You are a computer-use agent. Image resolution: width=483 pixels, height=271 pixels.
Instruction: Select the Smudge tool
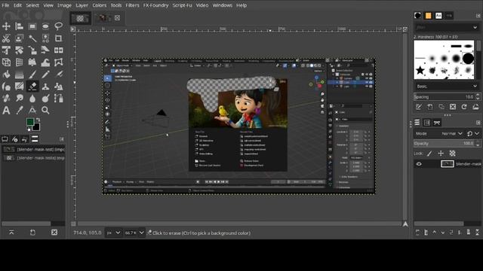click(x=20, y=99)
